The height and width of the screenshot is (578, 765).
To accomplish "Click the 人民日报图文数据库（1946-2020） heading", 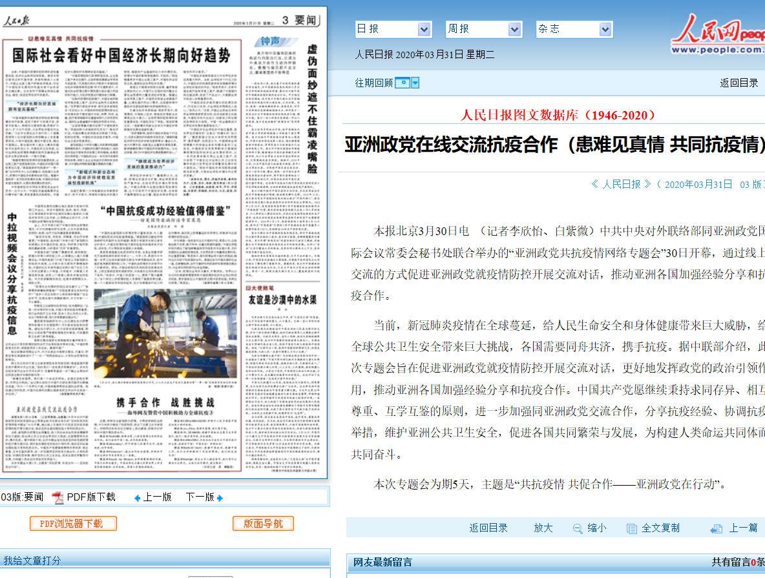I will tap(558, 115).
